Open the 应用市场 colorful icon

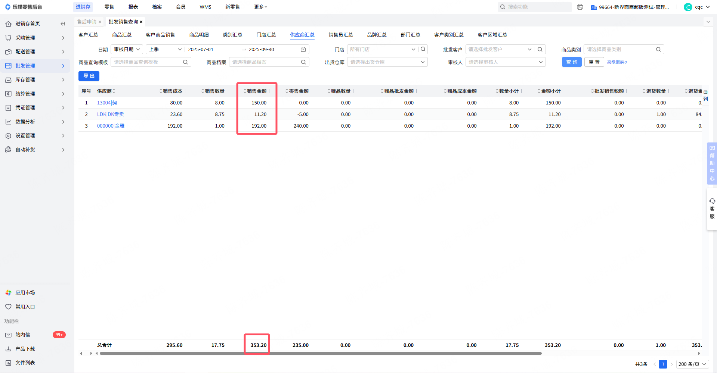point(8,293)
